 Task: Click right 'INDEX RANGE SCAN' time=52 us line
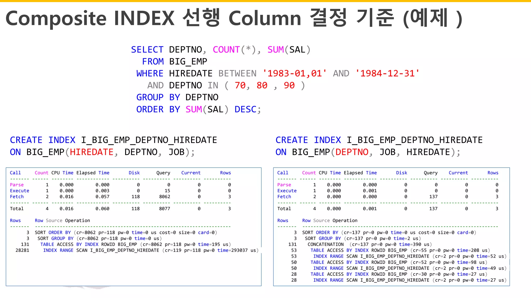[410, 256]
